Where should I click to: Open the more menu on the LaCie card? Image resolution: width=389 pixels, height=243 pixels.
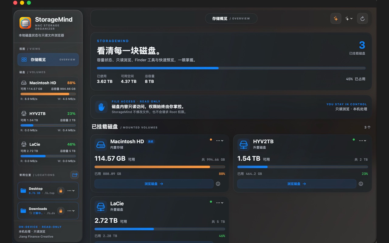tap(220, 203)
